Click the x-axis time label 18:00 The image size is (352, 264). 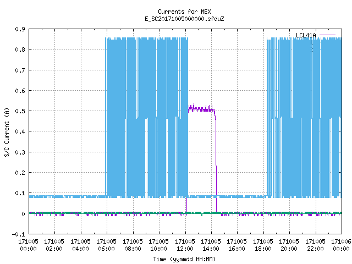coord(263,249)
